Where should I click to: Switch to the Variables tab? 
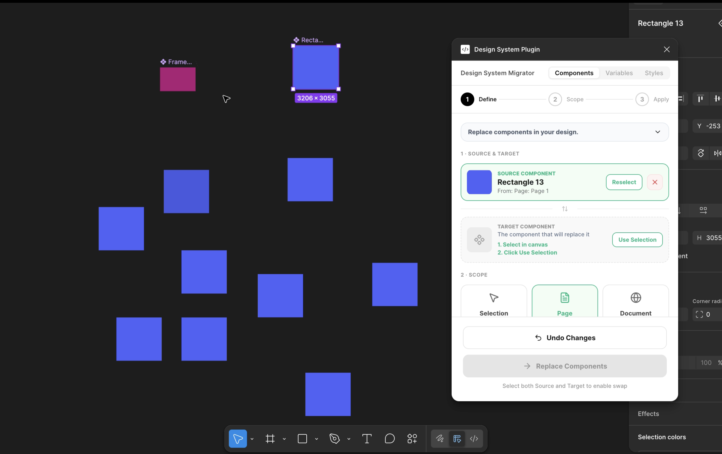[619, 73]
